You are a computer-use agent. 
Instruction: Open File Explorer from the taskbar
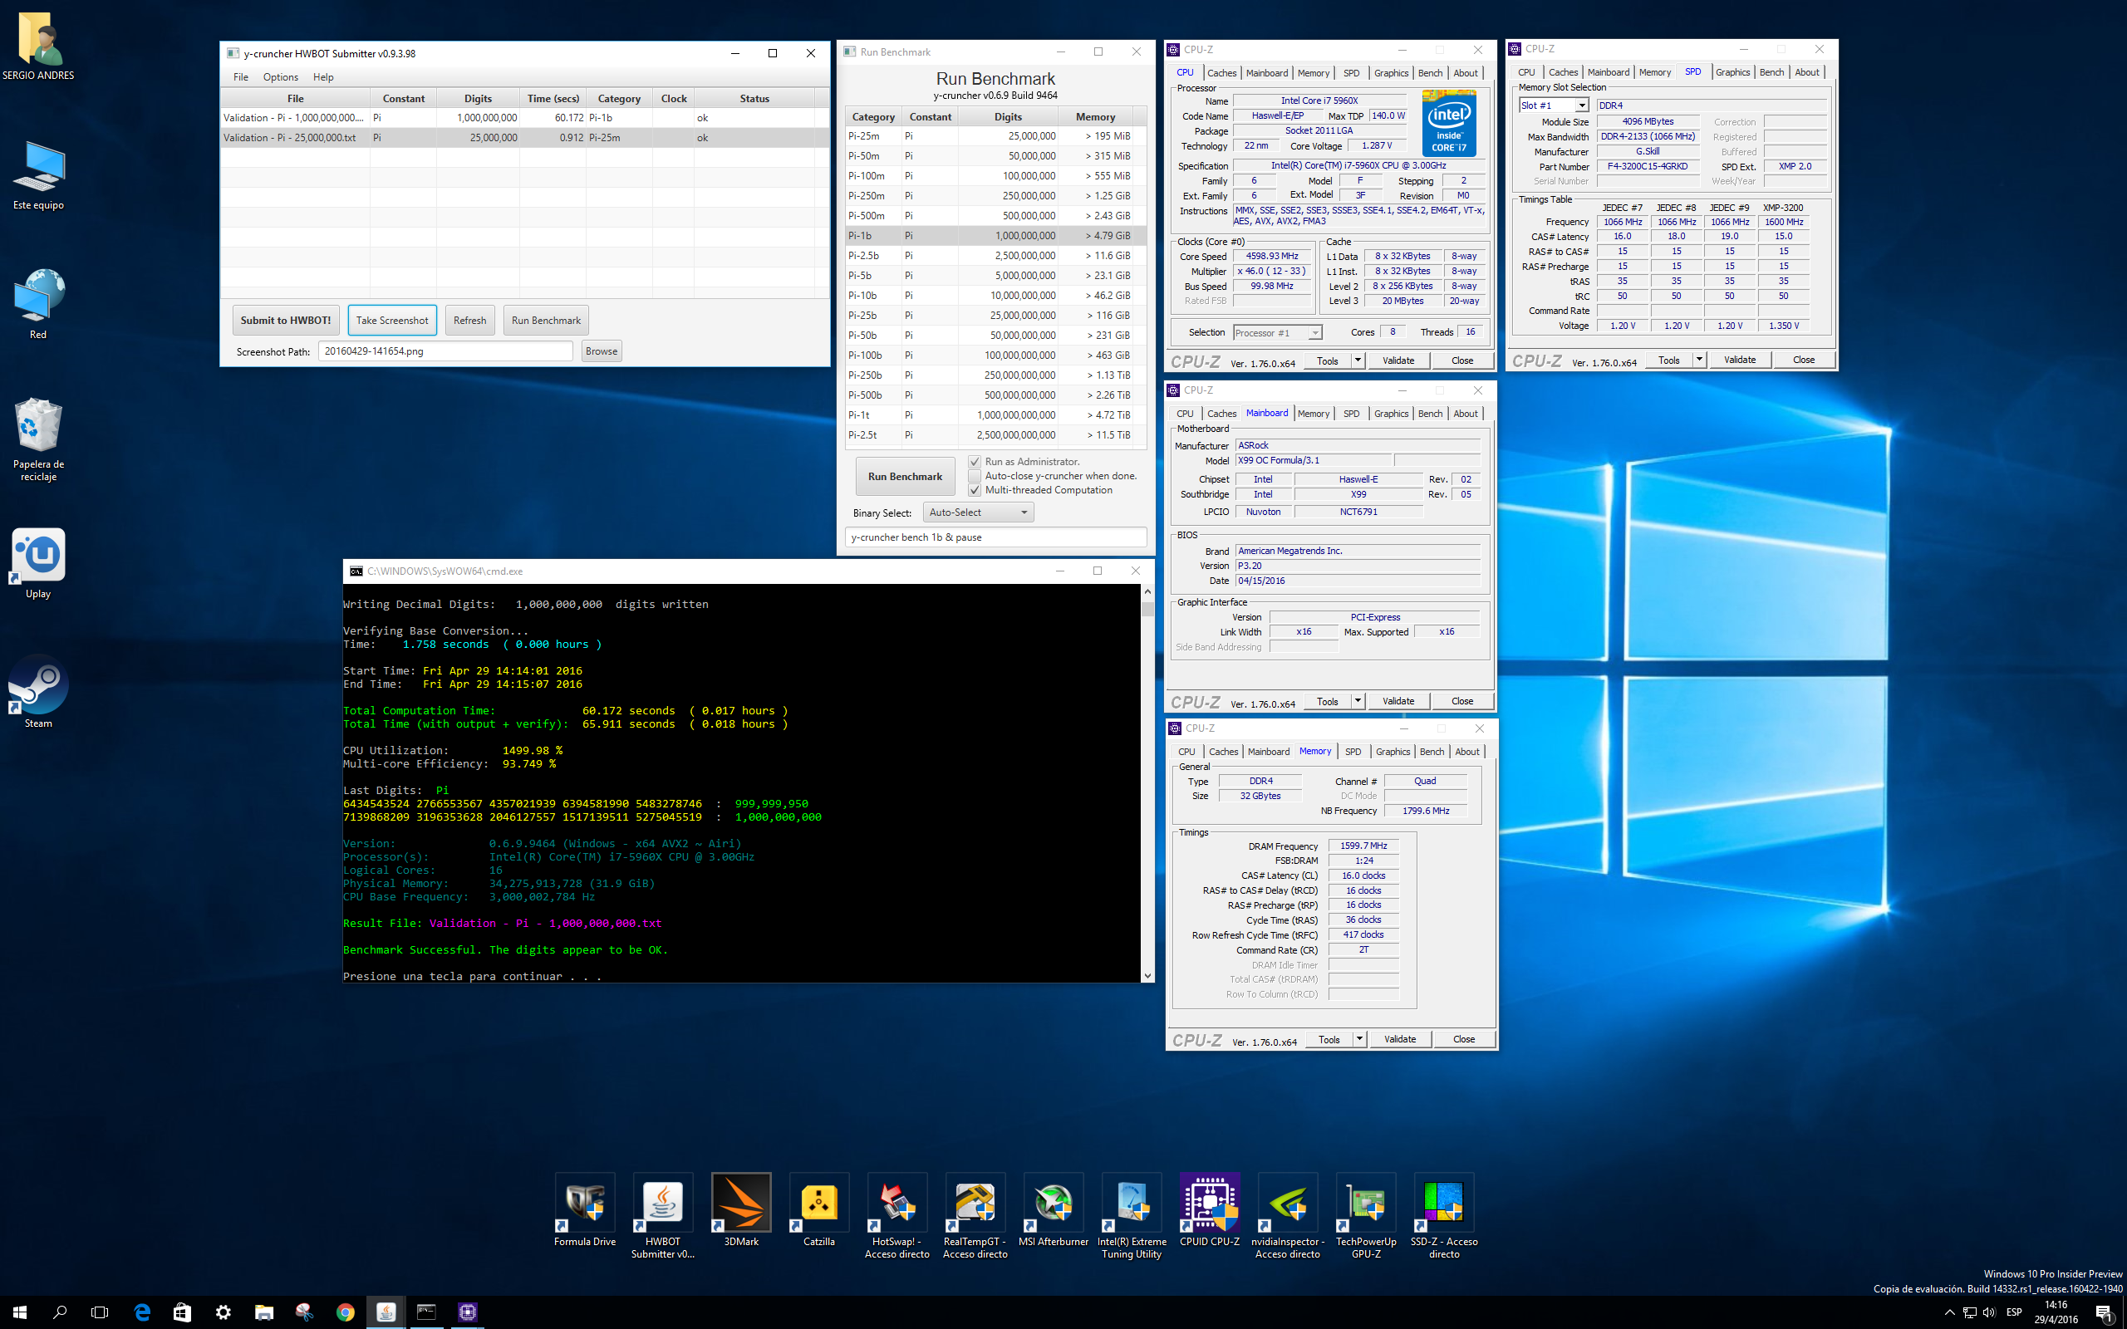[263, 1312]
